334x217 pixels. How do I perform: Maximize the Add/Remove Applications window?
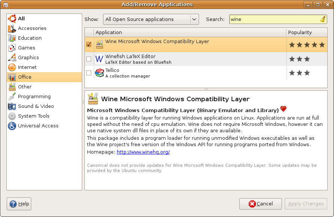click(x=318, y=4)
